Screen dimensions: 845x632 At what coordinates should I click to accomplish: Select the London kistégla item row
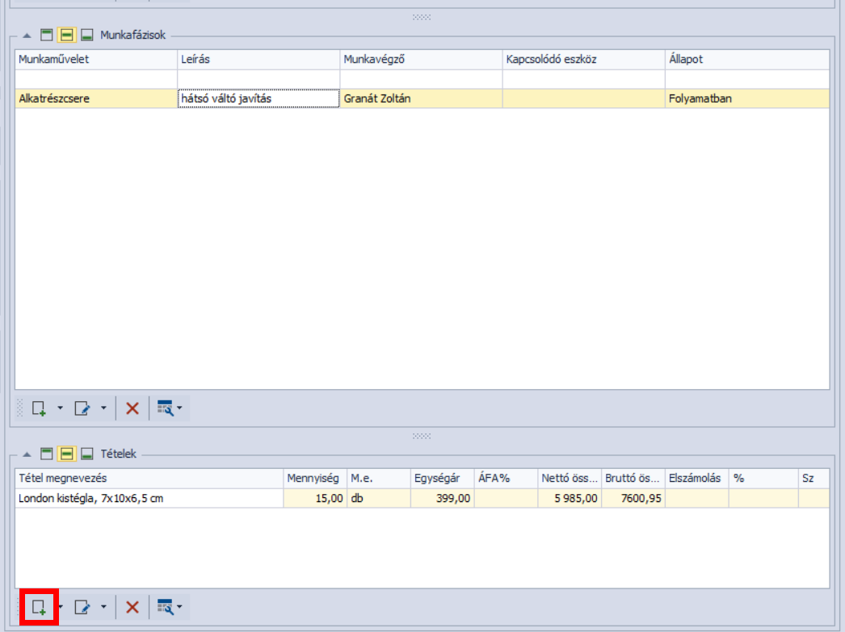(149, 499)
